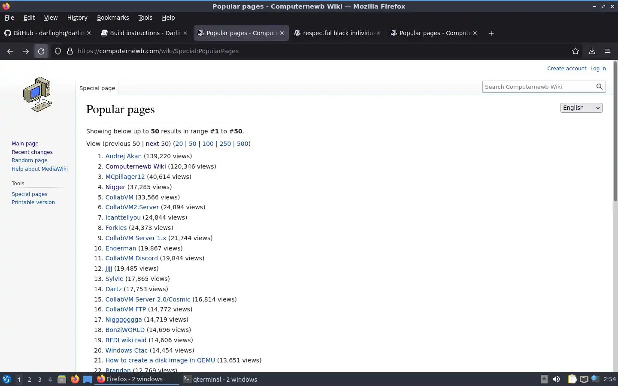618x386 pixels.
Task: Open the language dropdown set to English
Action: click(582, 108)
